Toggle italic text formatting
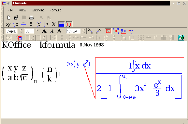The width and height of the screenshot is (188, 124). click(x=52, y=31)
